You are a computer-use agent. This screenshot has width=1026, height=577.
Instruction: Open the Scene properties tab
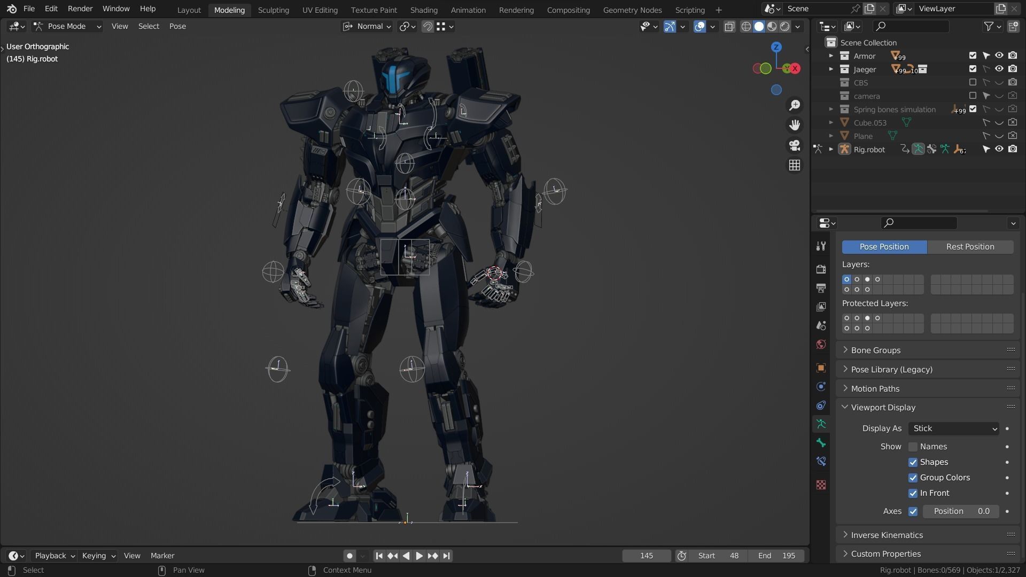(821, 325)
